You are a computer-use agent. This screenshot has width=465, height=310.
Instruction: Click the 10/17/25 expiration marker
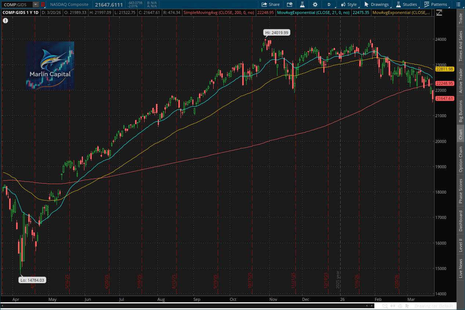coord(250,281)
